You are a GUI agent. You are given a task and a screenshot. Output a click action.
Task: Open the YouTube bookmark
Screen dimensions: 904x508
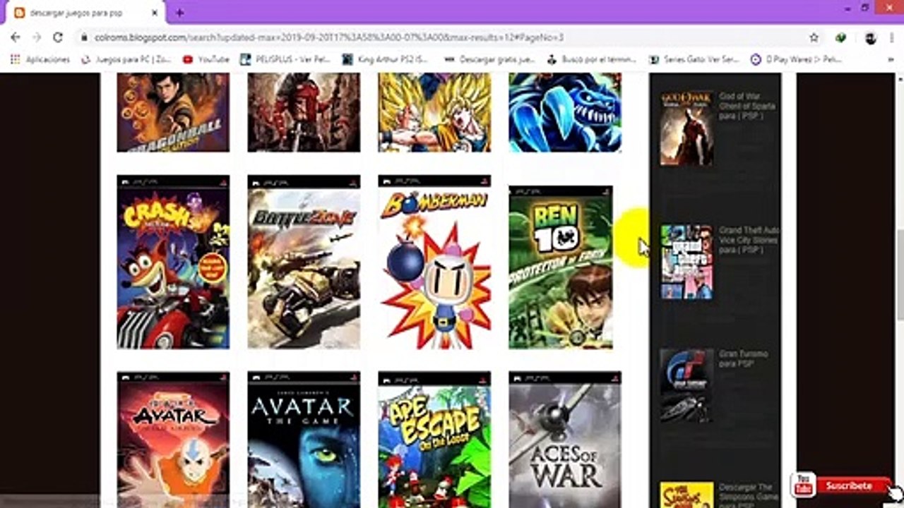(x=206, y=60)
